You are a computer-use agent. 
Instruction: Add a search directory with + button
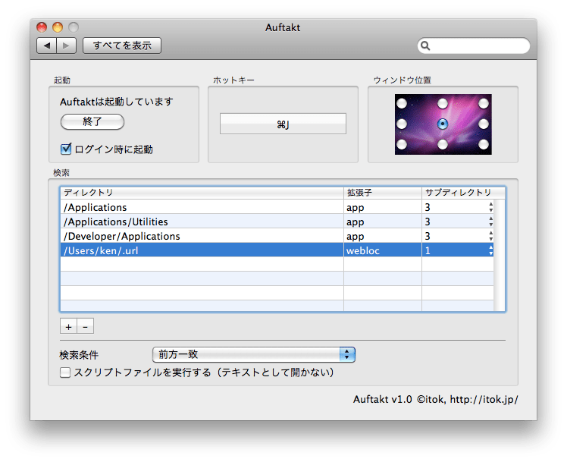point(68,326)
